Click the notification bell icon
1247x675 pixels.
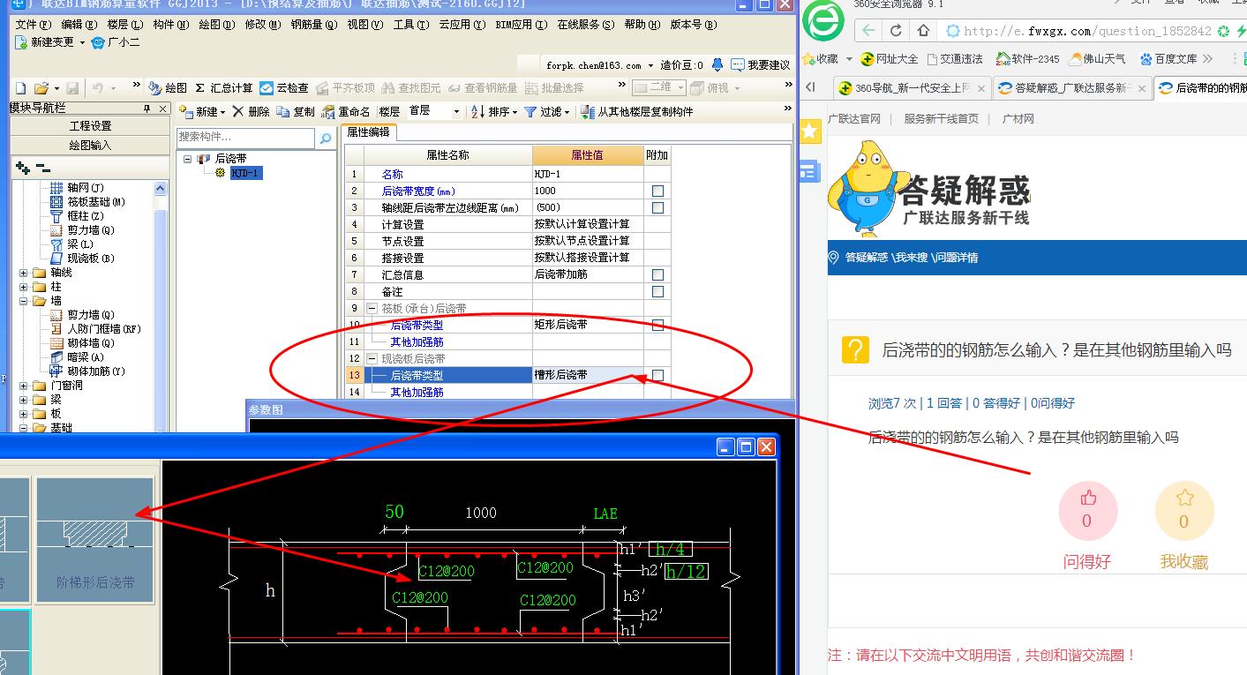click(717, 64)
